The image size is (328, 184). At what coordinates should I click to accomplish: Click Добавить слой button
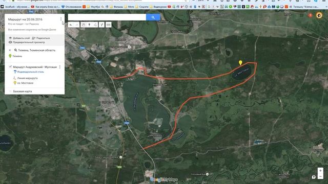pyautogui.click(x=19, y=38)
